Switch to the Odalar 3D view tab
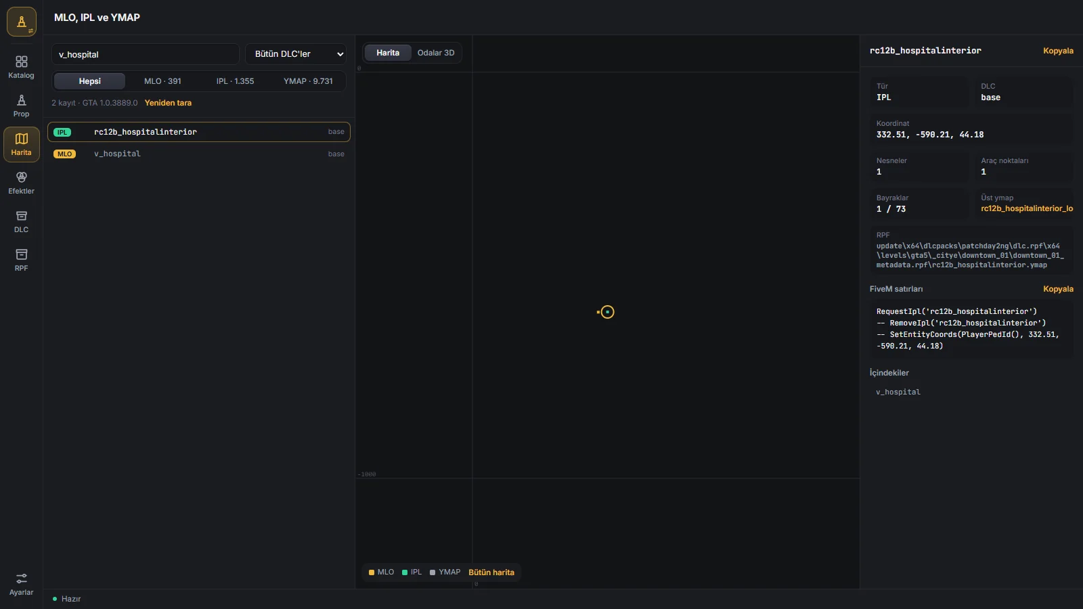 point(436,53)
